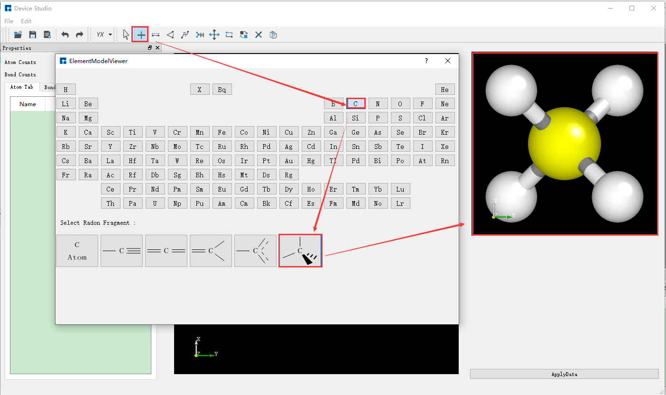Click the paste icon in the toolbar

pos(273,34)
